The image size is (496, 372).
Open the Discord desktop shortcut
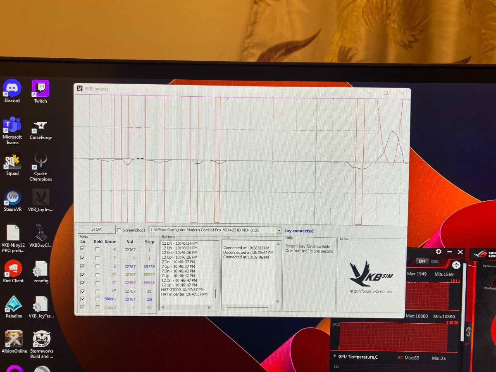[12, 88]
